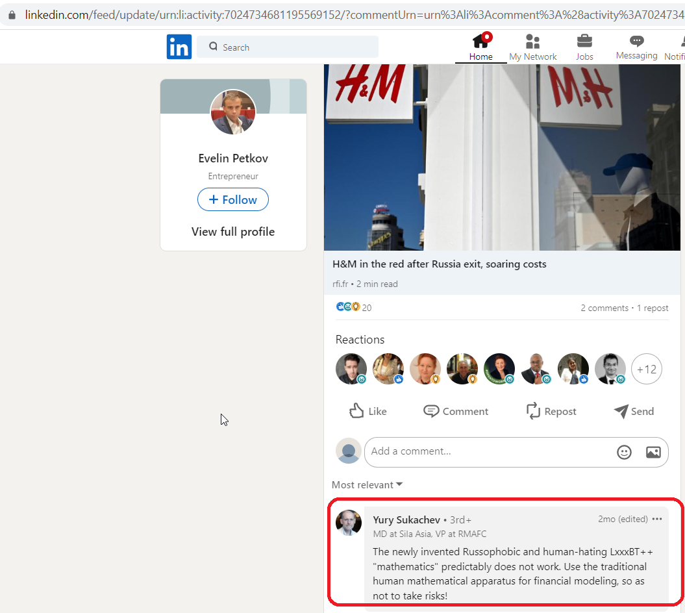The width and height of the screenshot is (685, 613).
Task: Click the search magnifier icon
Action: [x=213, y=46]
